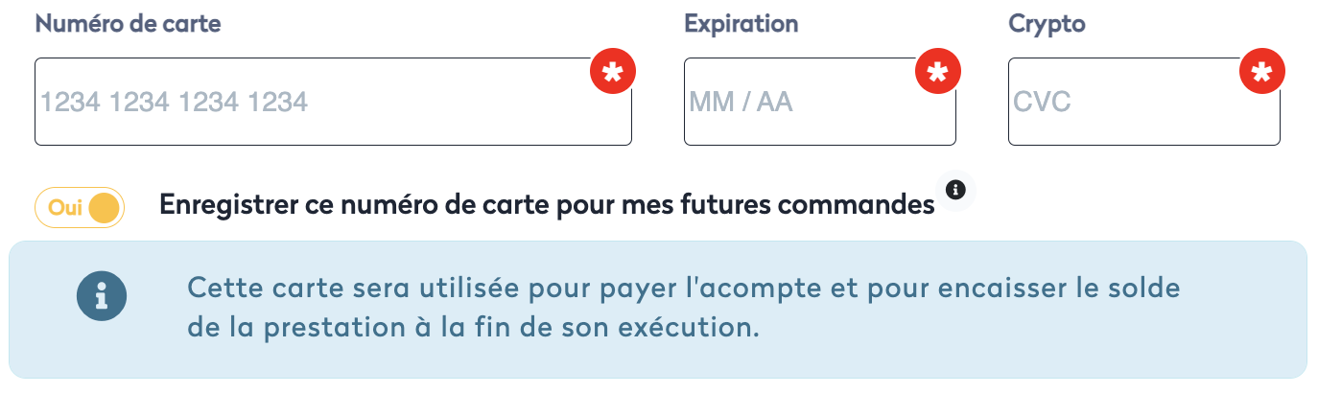1318x393 pixels.
Task: Click the red asterisk on Crypto field
Action: (x=1262, y=72)
